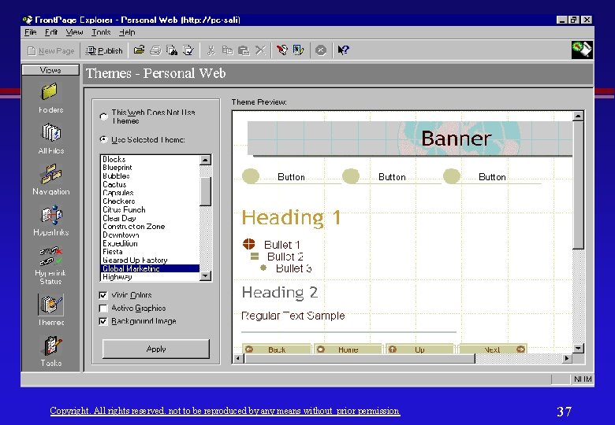
Task: Open the Tools menu
Action: [x=101, y=32]
